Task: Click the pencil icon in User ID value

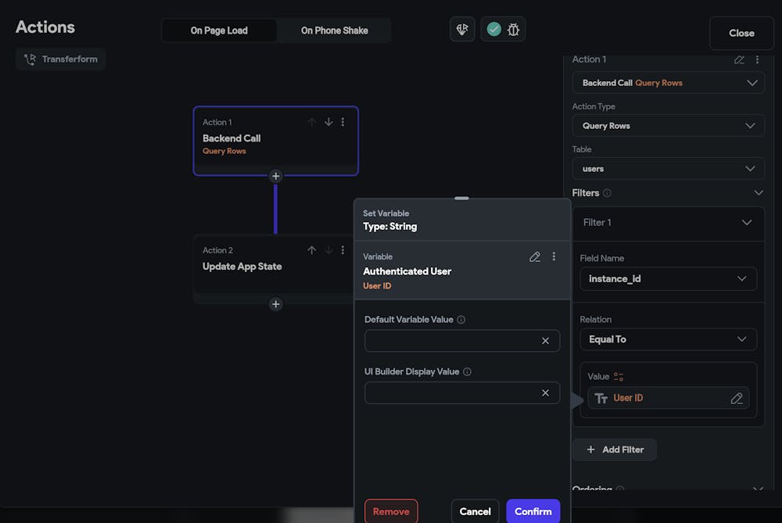Action: (x=736, y=399)
